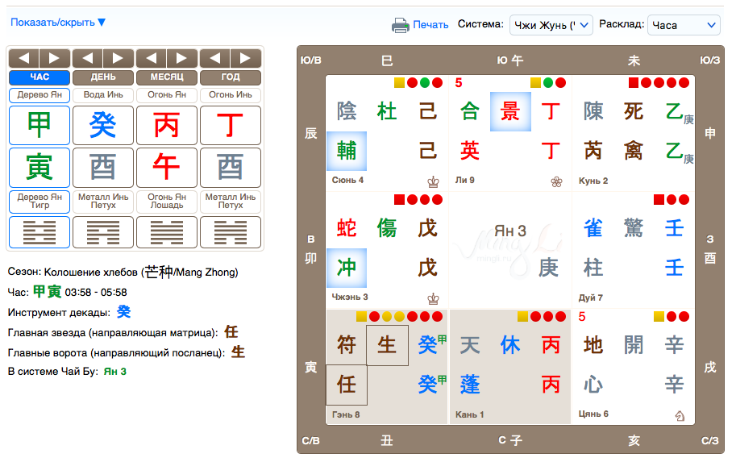This screenshot has height=462, width=736.
Task: Open the hexagram icon under the ЧАС column
Action: pyautogui.click(x=40, y=232)
